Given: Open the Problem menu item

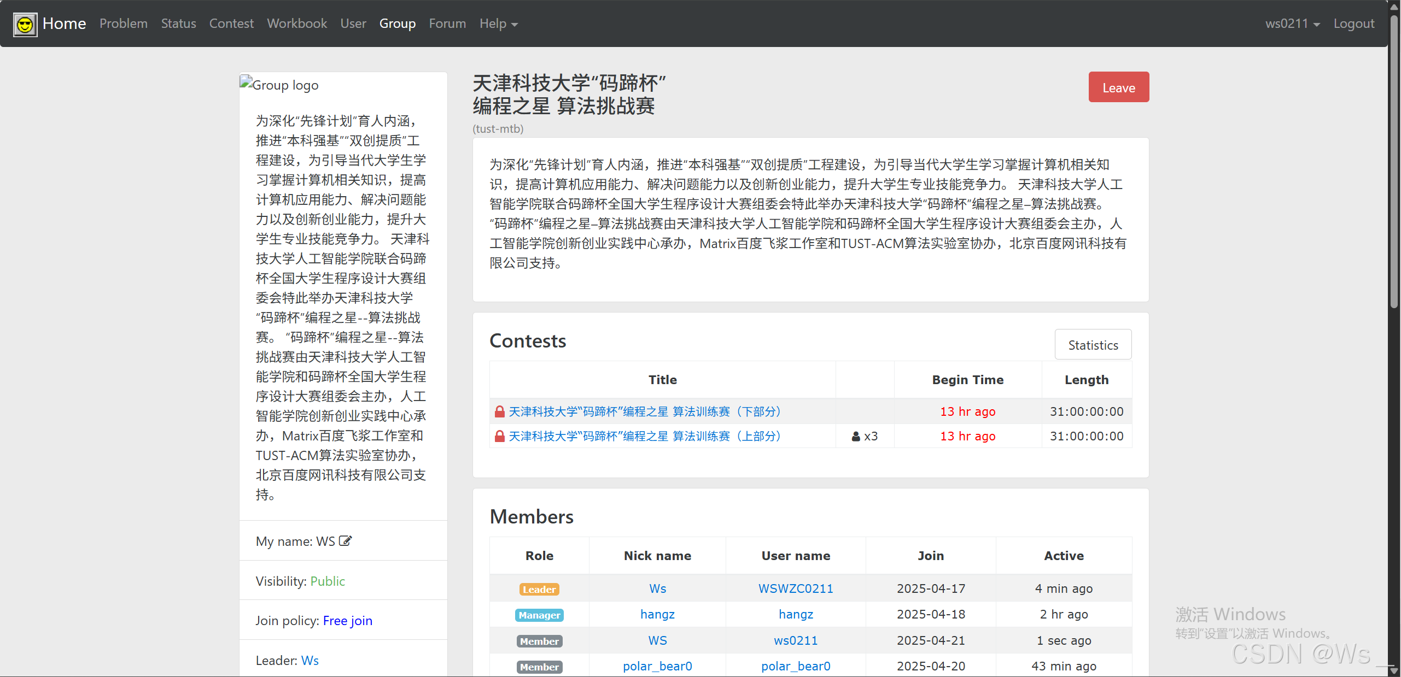Looking at the screenshot, I should click(x=124, y=23).
